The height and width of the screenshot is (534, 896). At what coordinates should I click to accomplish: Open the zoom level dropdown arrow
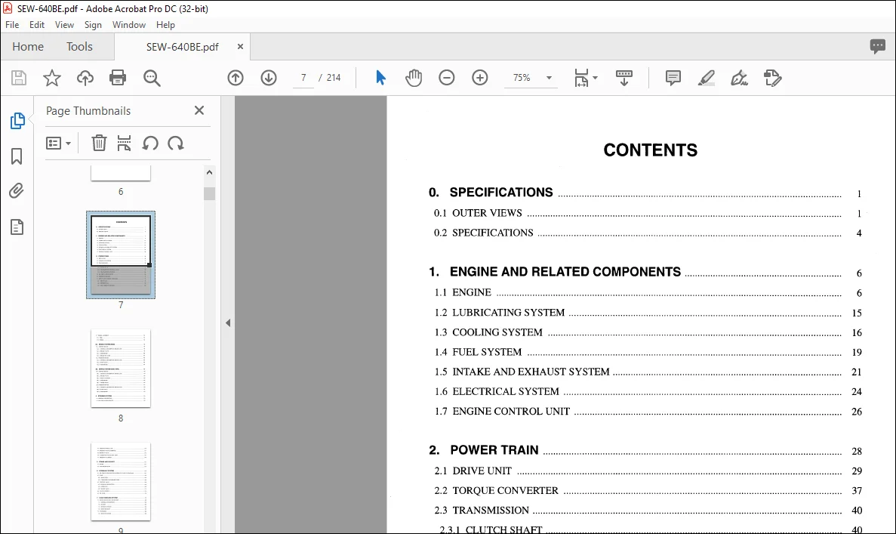pyautogui.click(x=549, y=78)
